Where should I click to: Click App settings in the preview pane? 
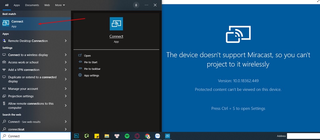click(91, 75)
